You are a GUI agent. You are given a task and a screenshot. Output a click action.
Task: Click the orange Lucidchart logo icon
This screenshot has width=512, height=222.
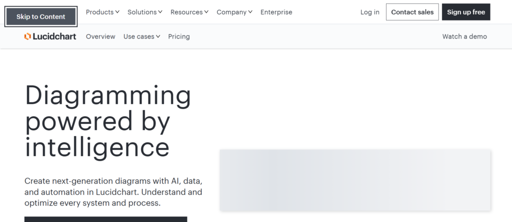point(27,36)
